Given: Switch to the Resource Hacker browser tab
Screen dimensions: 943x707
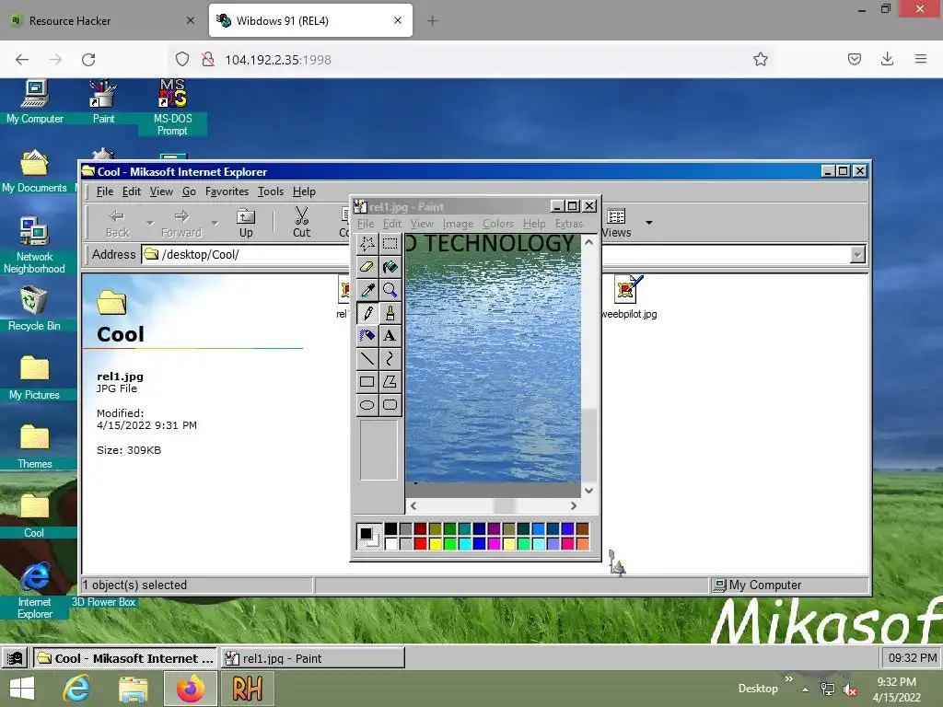Looking at the screenshot, I should 102,20.
